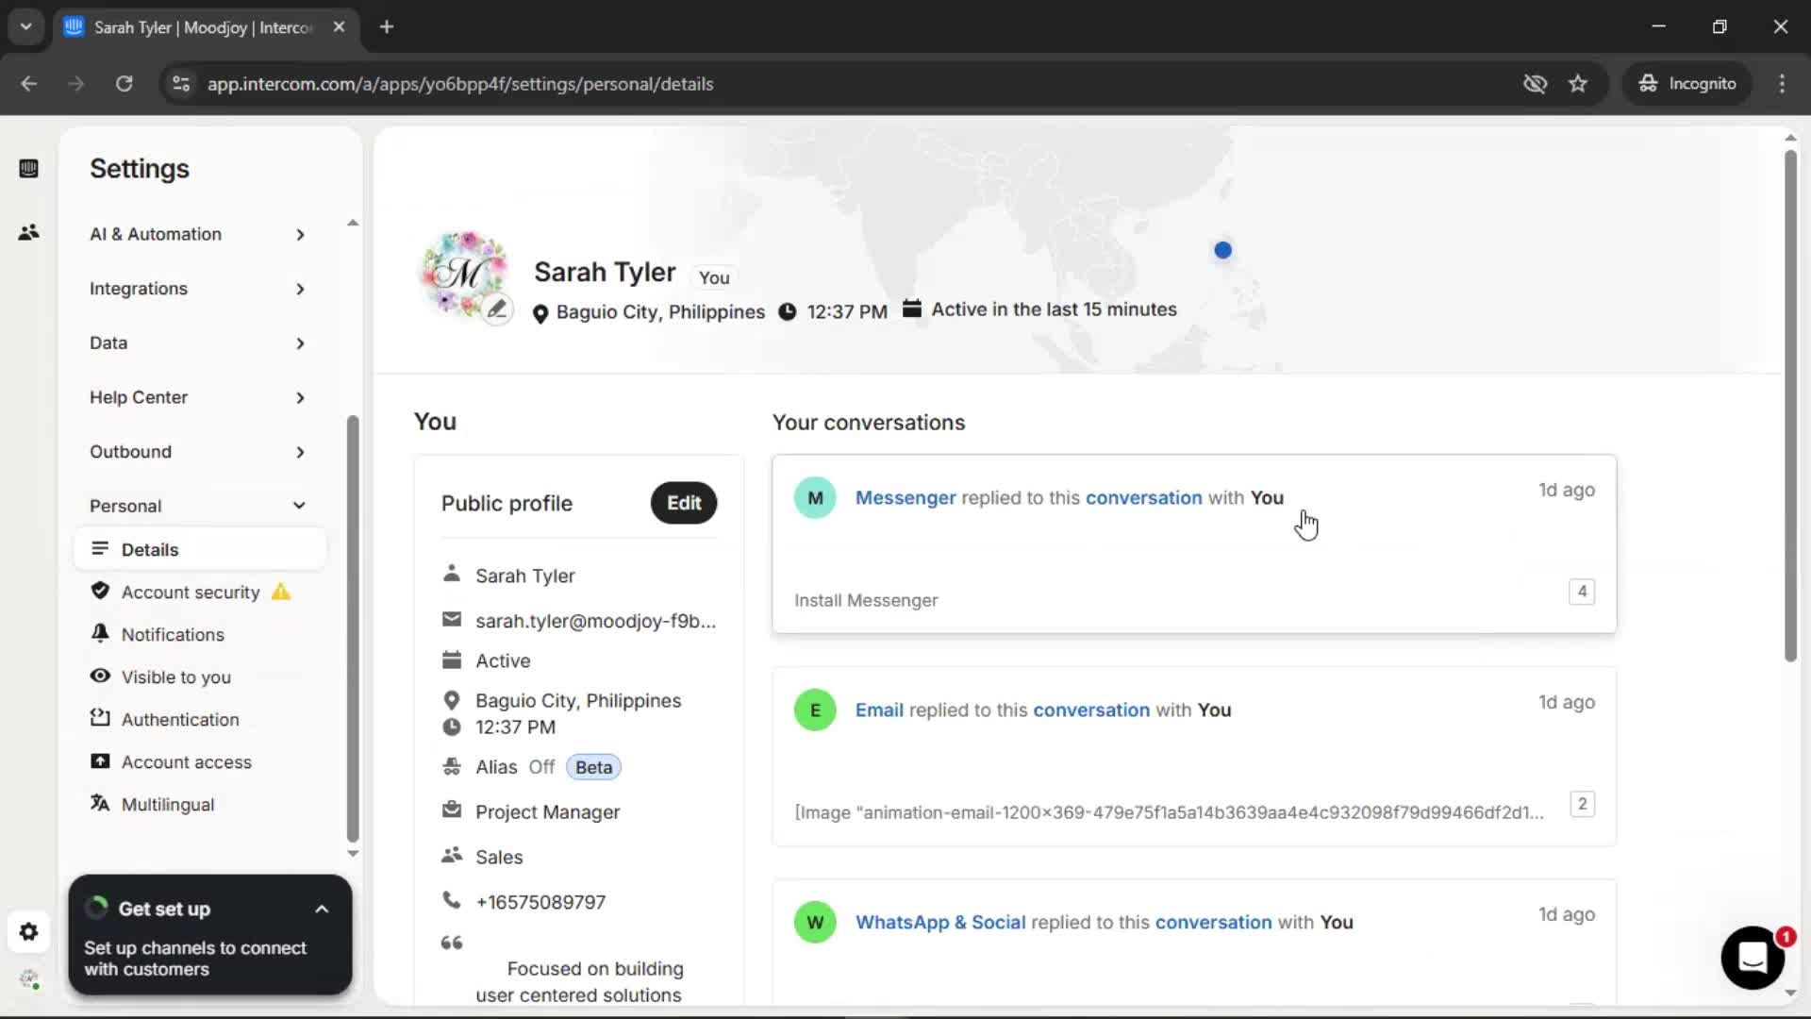Image resolution: width=1811 pixels, height=1019 pixels.
Task: Click the reply count badge showing 4
Action: click(1582, 592)
